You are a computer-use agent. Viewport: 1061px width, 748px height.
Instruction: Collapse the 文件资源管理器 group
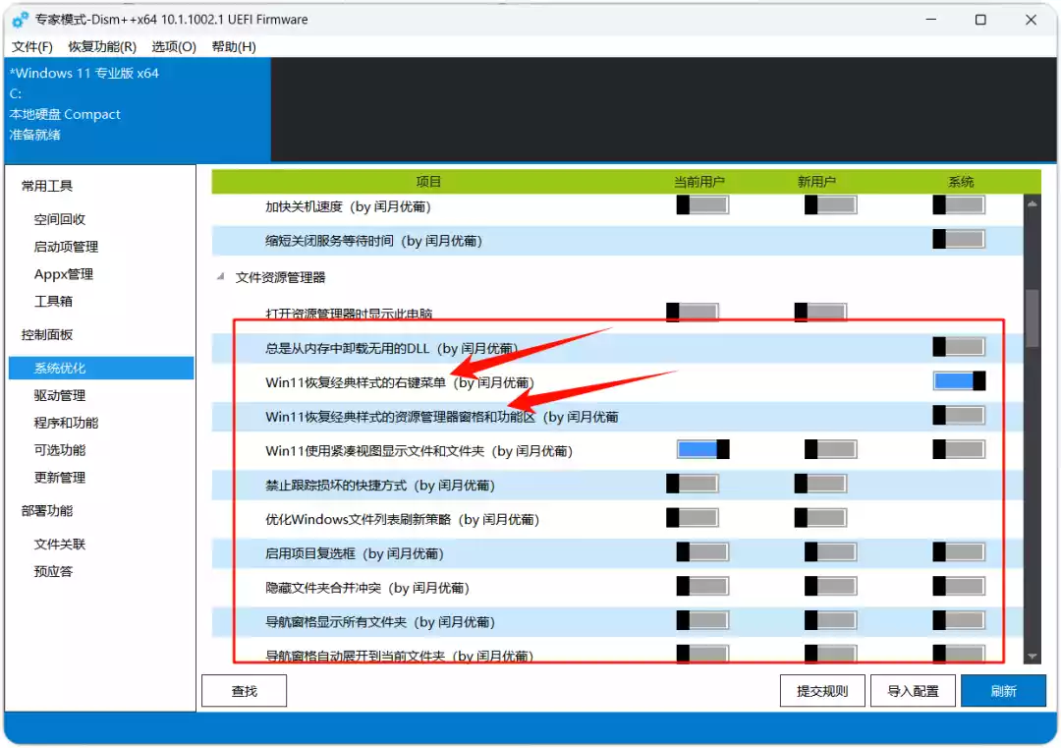(221, 277)
